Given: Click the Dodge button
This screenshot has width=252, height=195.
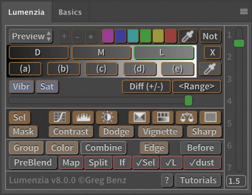Looking at the screenshot, I should pyautogui.click(x=116, y=131).
